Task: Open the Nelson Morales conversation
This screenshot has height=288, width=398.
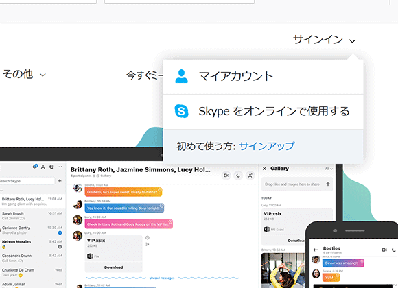Action: (x=32, y=244)
